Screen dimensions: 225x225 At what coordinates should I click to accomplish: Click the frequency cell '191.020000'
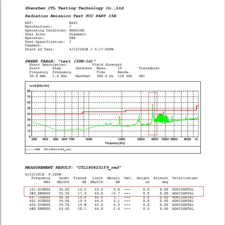coord(40,189)
